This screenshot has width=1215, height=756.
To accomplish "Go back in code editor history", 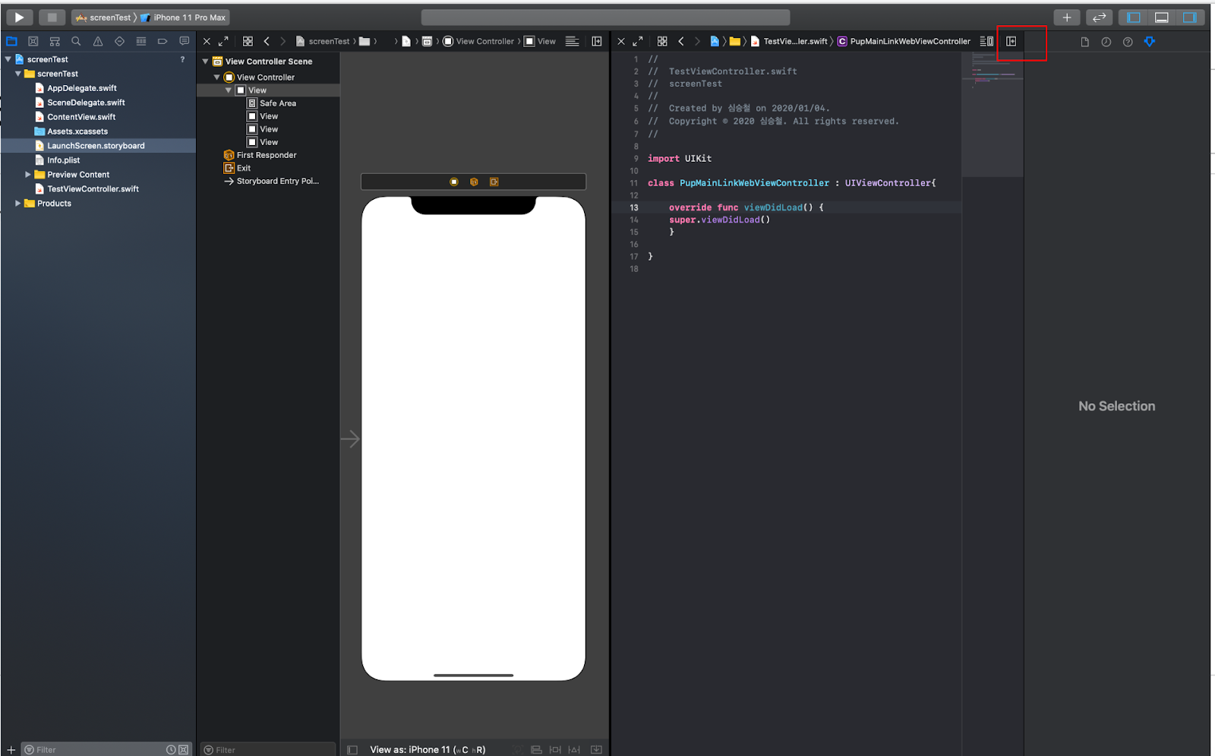I will (681, 41).
